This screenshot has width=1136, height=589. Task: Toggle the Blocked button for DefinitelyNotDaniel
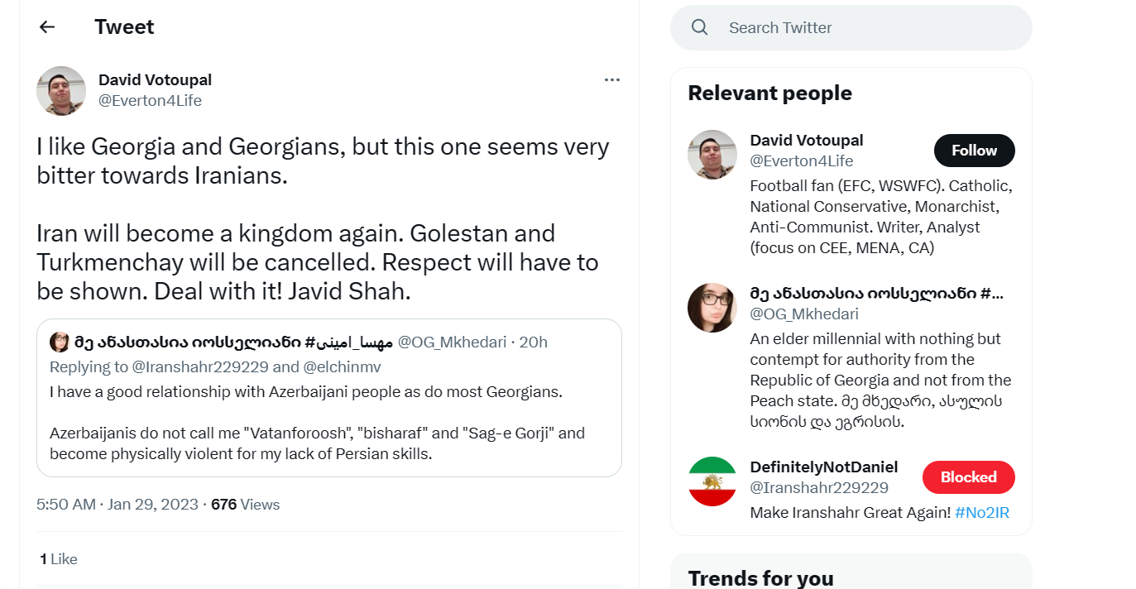click(968, 477)
